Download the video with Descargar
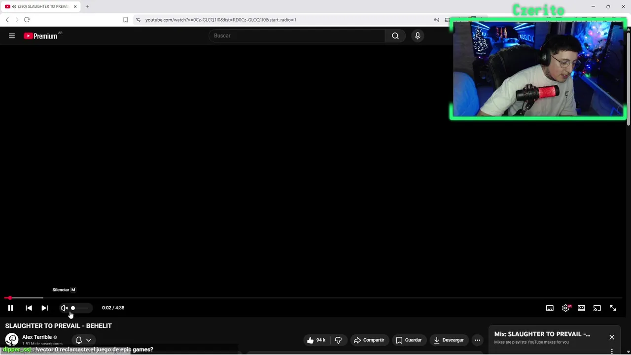631x355 pixels. [x=449, y=340]
